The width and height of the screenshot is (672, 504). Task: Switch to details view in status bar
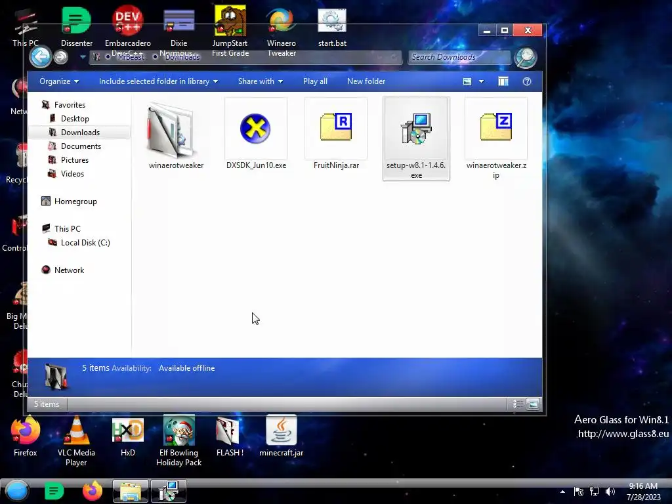(518, 404)
